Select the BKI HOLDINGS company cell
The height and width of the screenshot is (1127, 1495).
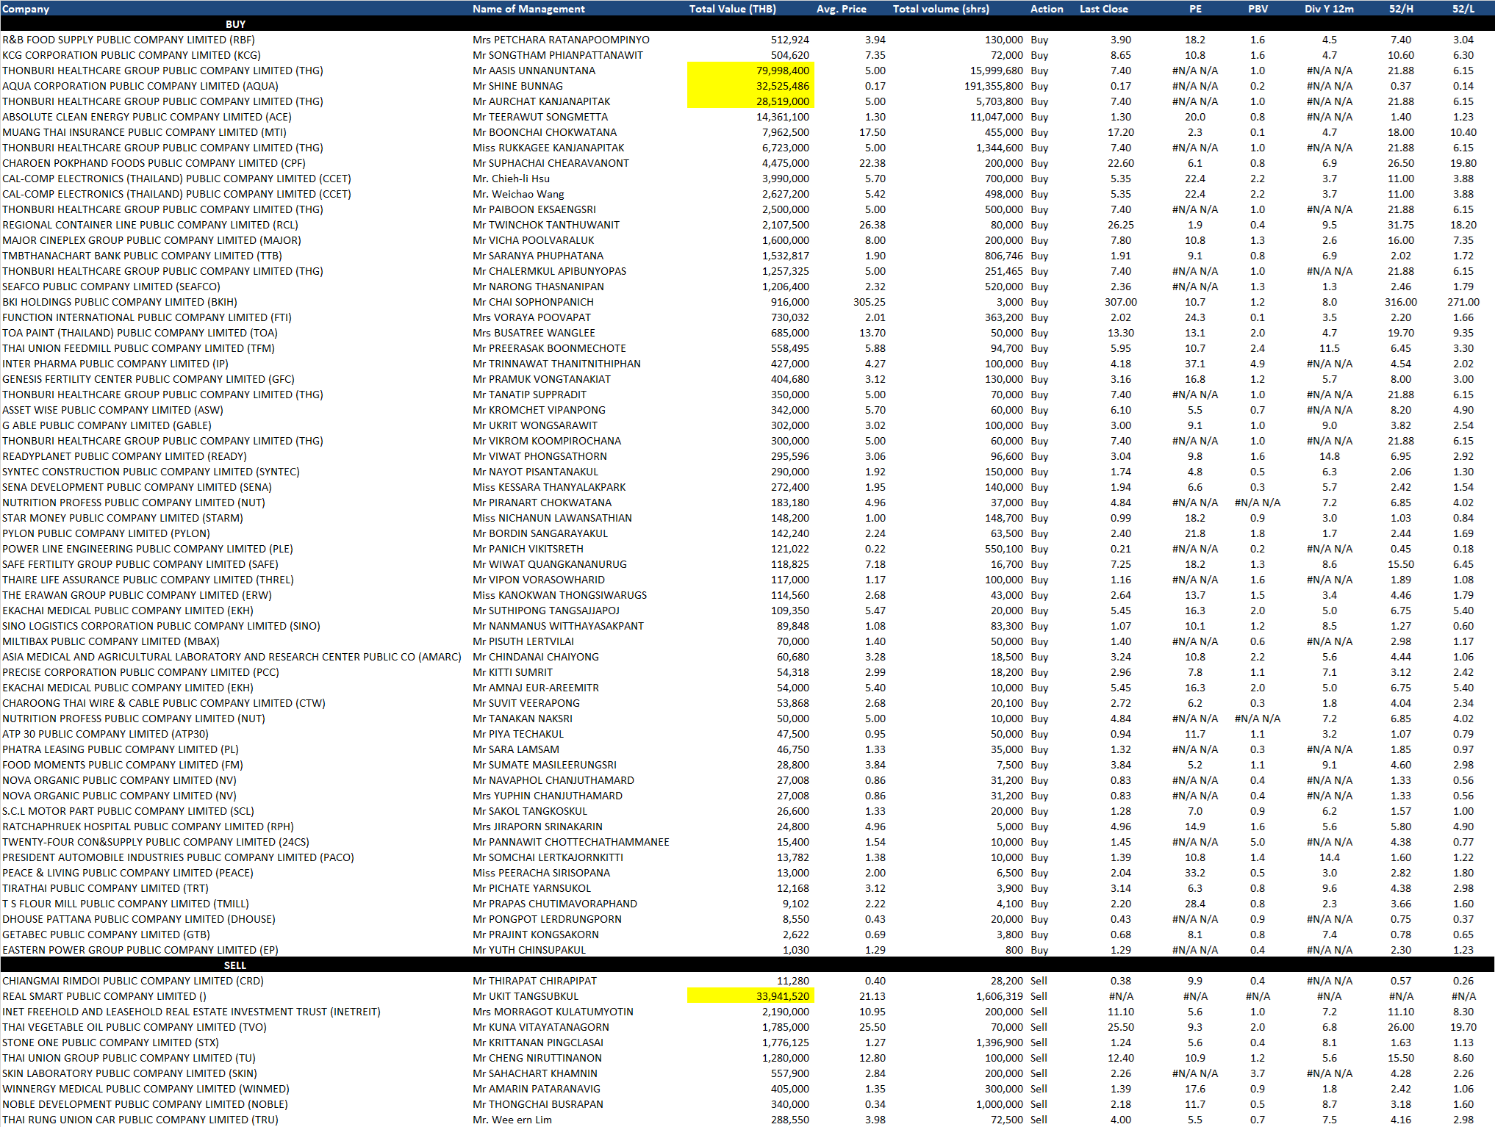point(120,302)
